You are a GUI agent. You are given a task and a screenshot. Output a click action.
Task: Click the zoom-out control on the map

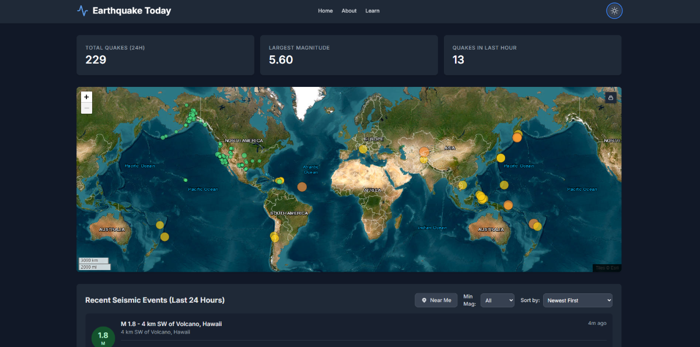(86, 107)
